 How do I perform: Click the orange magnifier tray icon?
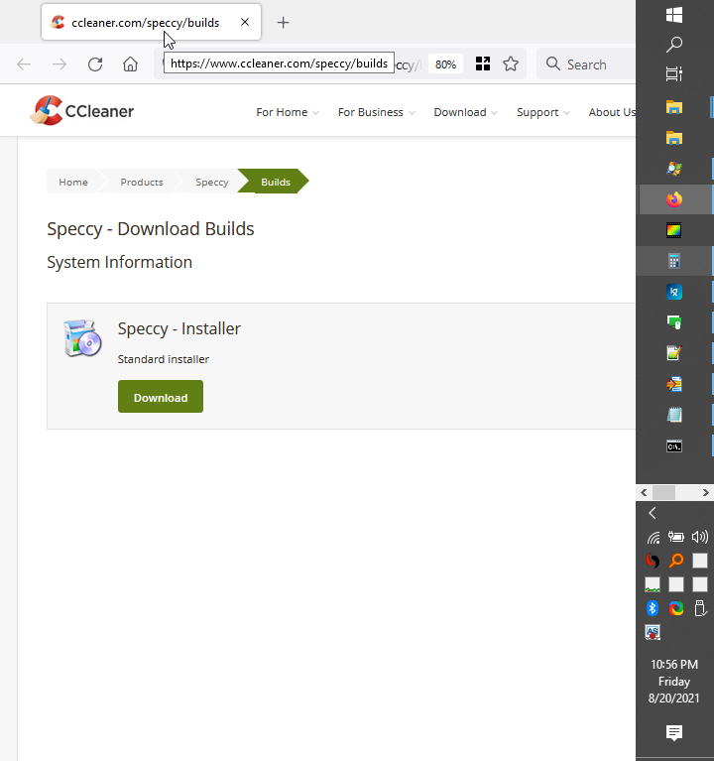point(676,561)
